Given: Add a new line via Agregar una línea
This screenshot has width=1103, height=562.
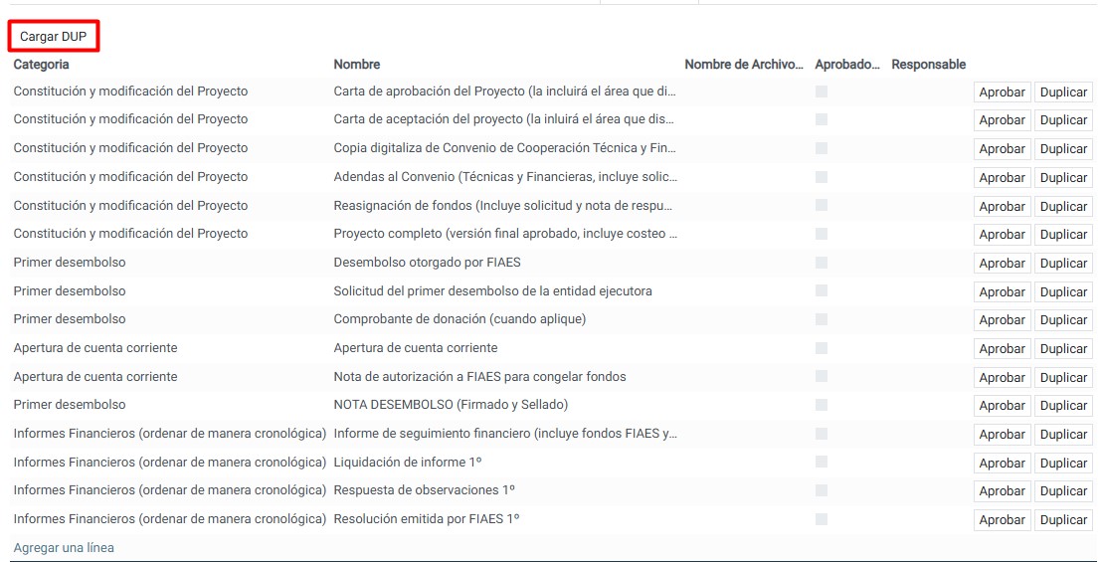Looking at the screenshot, I should (x=64, y=548).
